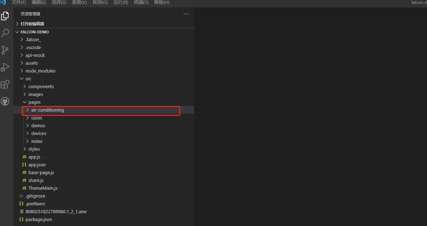Open the 编辑(E) menu
This screenshot has height=226, width=427.
39,2
